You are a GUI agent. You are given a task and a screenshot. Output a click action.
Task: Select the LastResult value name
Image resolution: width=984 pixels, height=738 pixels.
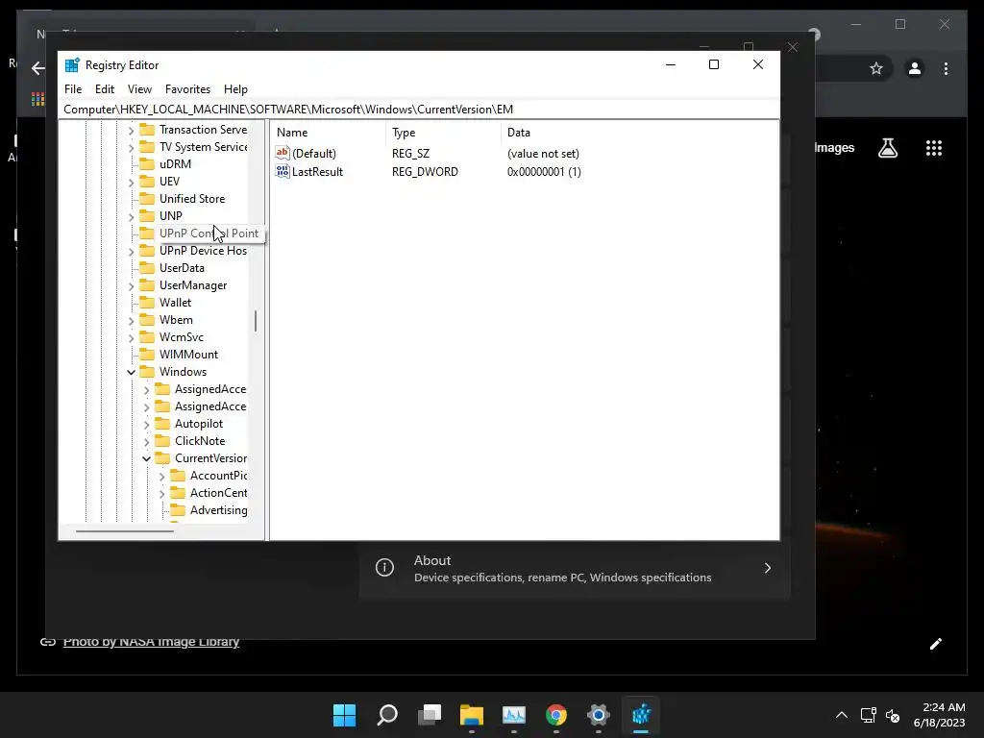pos(317,172)
